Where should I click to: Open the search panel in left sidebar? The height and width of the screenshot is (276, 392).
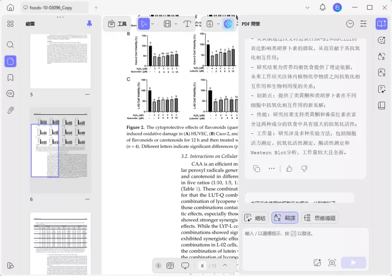(x=10, y=44)
